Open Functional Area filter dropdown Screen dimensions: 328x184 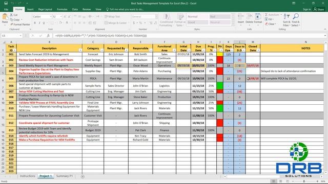(174, 50)
